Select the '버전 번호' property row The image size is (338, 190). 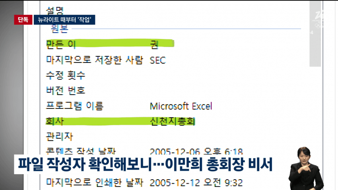pyautogui.click(x=65, y=91)
